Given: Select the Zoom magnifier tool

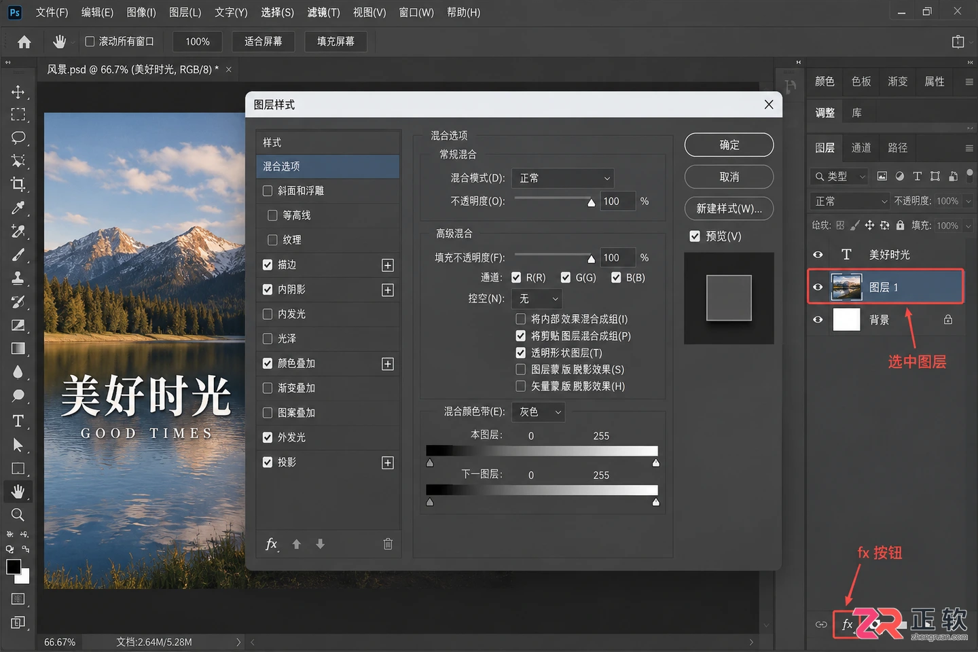Looking at the screenshot, I should coord(18,514).
